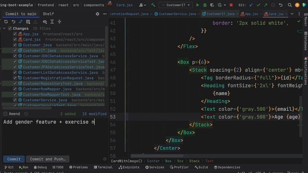Refresh the changes list
The height and width of the screenshot is (173, 308).
(x=6, y=22)
